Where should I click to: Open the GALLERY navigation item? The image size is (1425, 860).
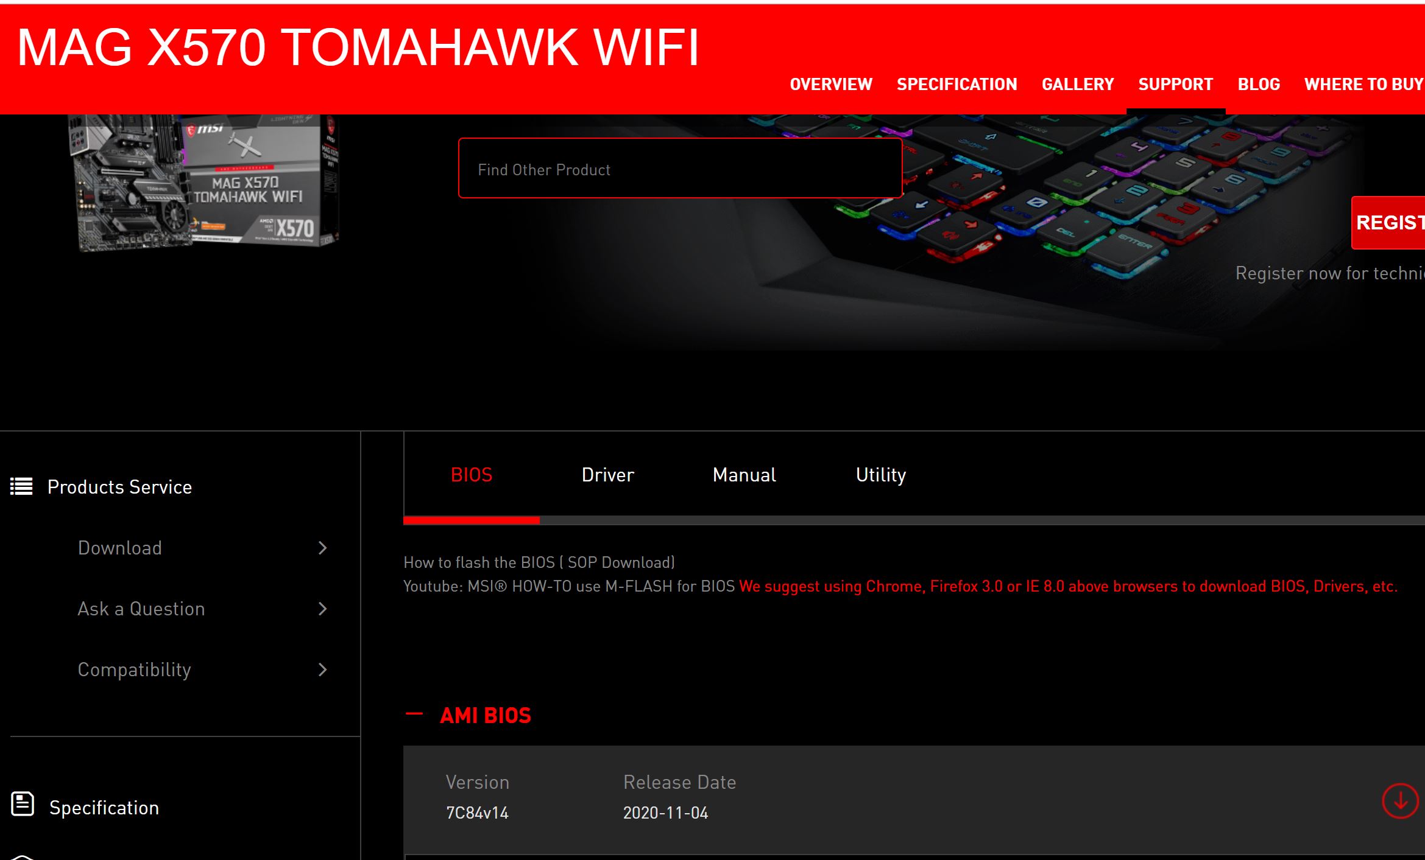pos(1077,84)
